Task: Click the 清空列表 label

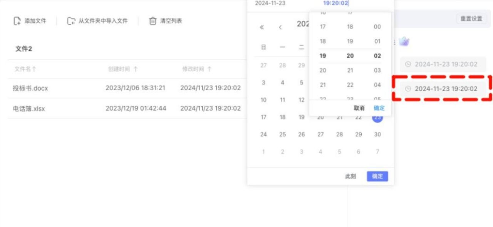Action: point(171,21)
